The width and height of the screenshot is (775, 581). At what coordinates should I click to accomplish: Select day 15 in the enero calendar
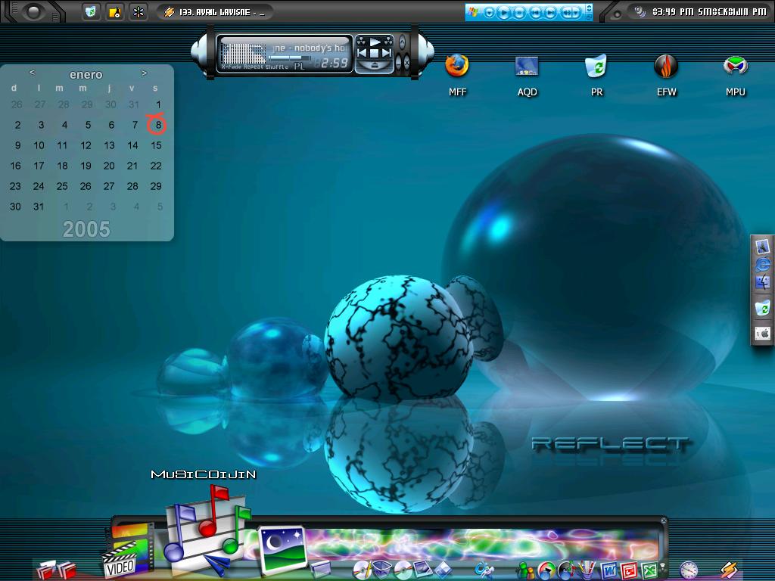[x=156, y=145]
